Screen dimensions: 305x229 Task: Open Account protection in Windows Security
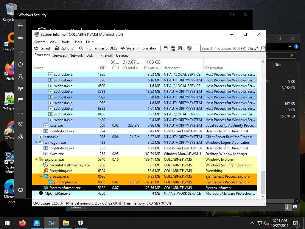pos(21,77)
